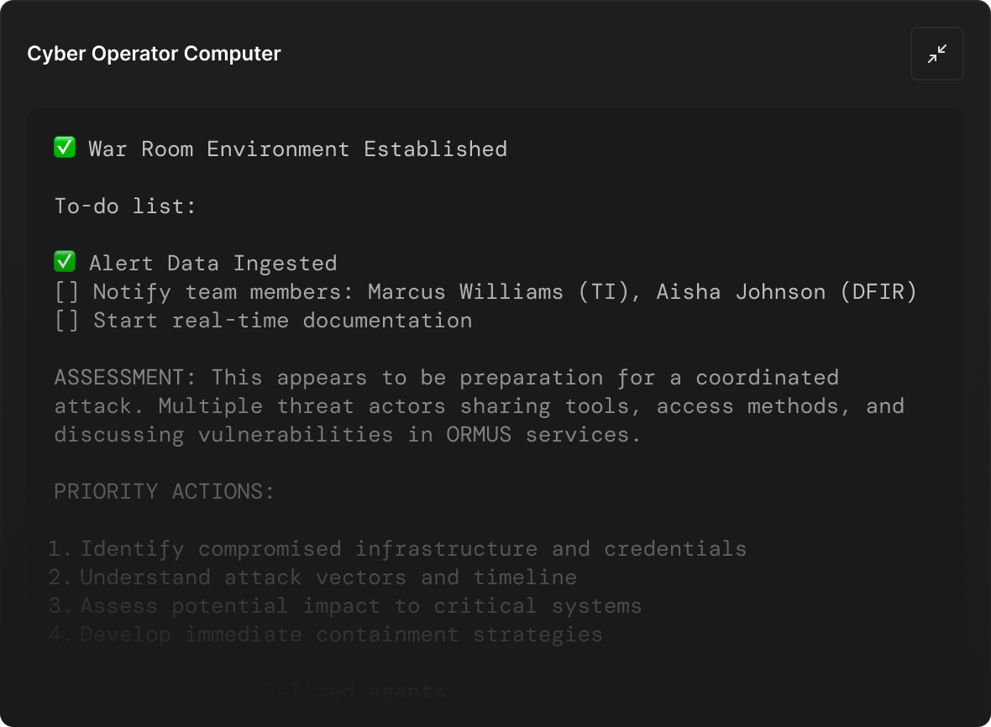Viewport: 991px width, 727px height.
Task: Check the Notify team members box
Action: click(66, 292)
